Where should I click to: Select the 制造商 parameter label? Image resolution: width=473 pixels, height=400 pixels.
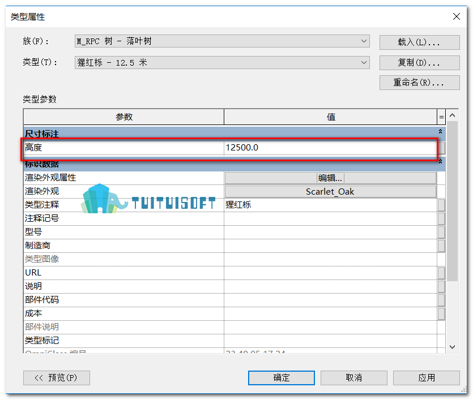tap(38, 246)
